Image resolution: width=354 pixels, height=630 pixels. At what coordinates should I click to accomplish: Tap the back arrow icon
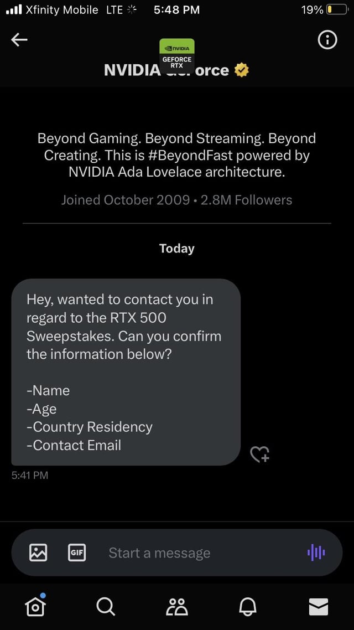[x=19, y=39]
